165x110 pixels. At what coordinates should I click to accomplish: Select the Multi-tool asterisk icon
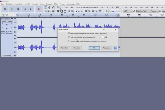(x=53, y=11)
